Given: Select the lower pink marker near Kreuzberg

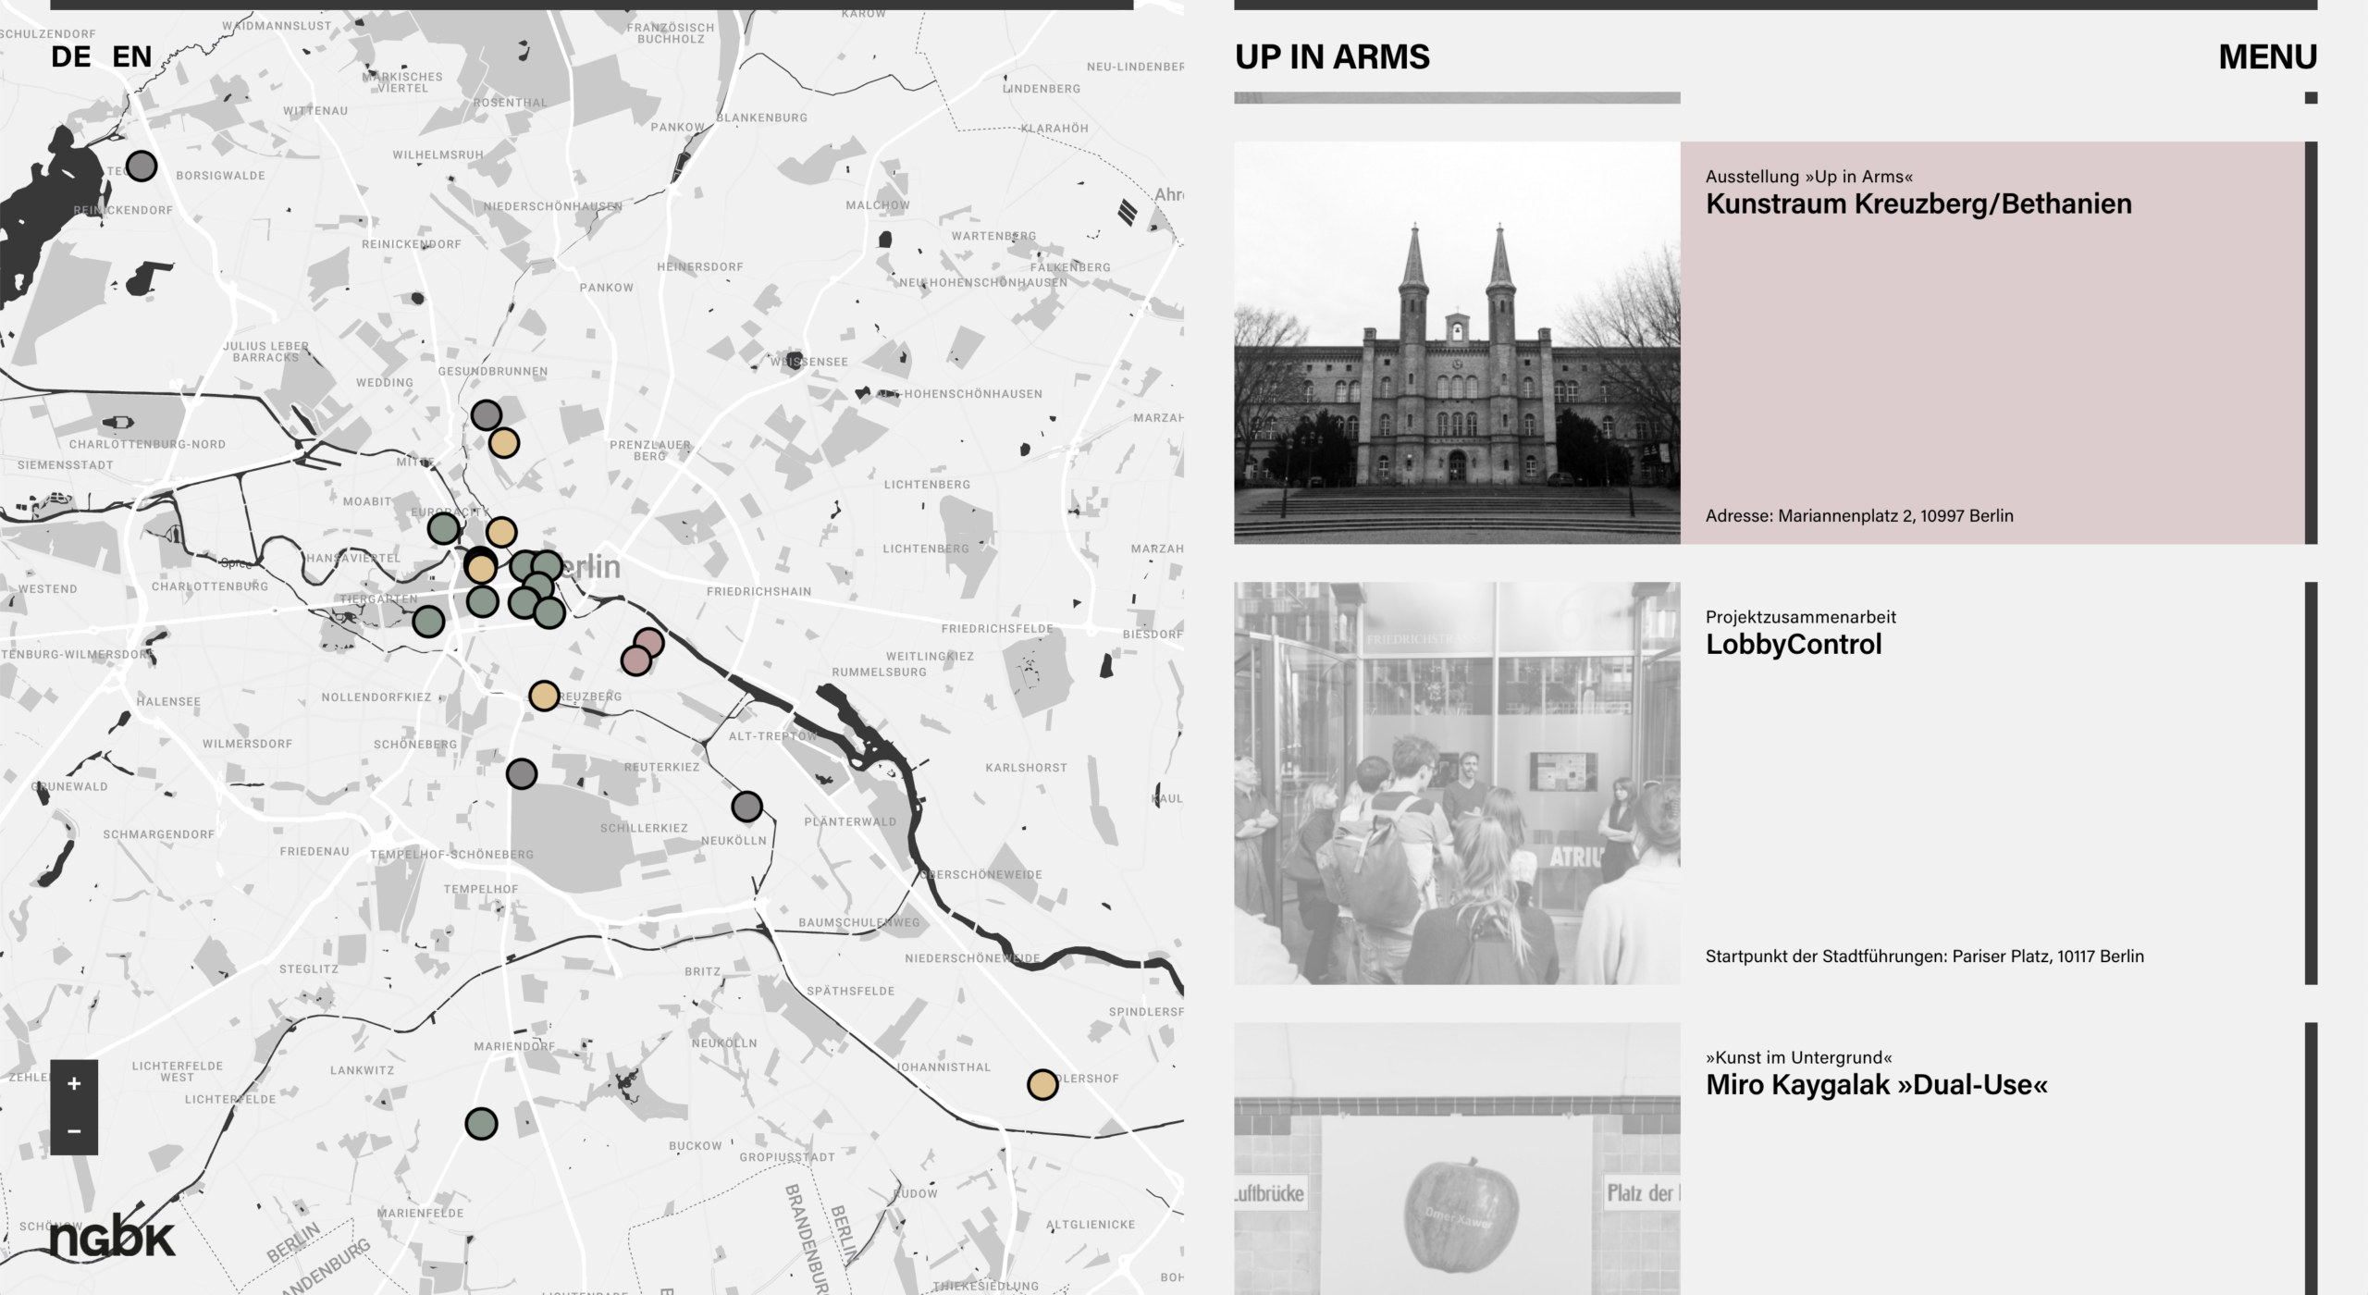Looking at the screenshot, I should (636, 660).
